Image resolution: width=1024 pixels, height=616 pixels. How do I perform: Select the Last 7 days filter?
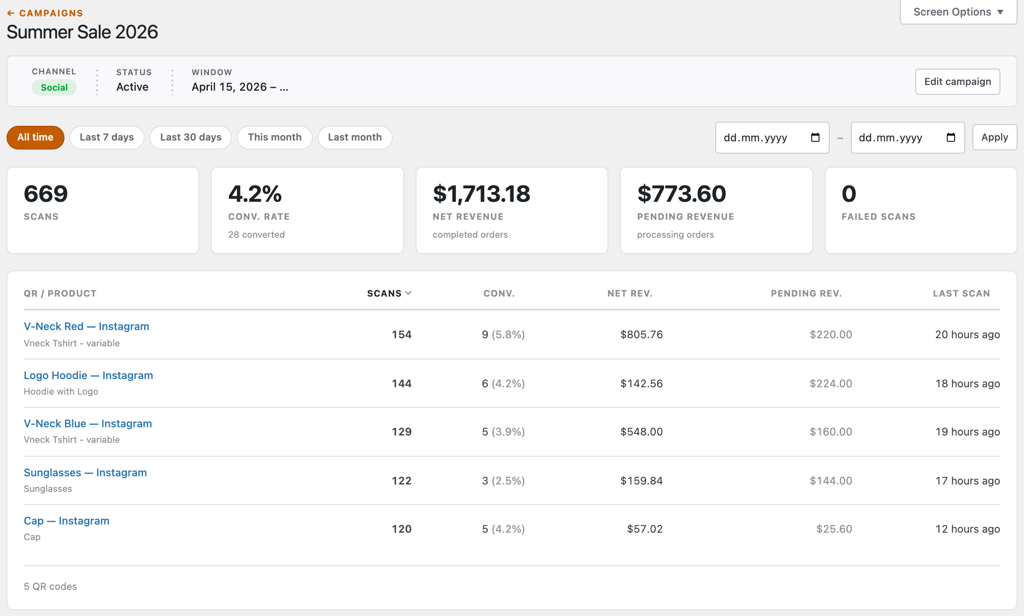(107, 137)
